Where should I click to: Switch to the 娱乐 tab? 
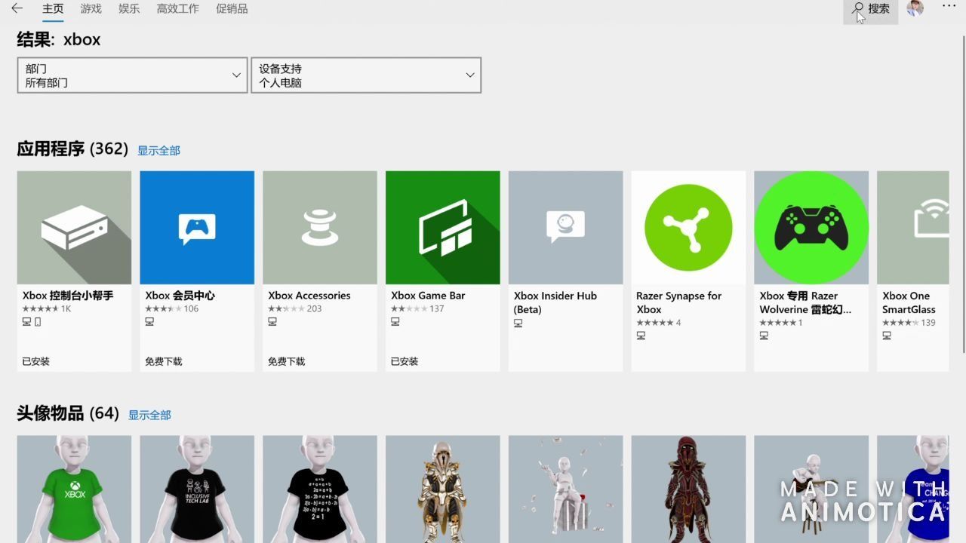coord(129,9)
